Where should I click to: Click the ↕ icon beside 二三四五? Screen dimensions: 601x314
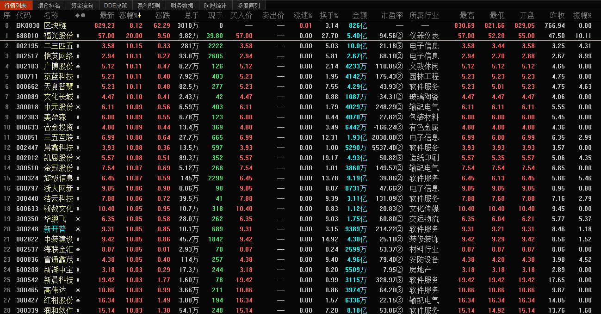(x=77, y=46)
